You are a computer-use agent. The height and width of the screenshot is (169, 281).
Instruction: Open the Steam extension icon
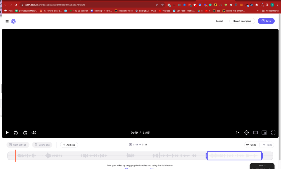[x=251, y=5]
